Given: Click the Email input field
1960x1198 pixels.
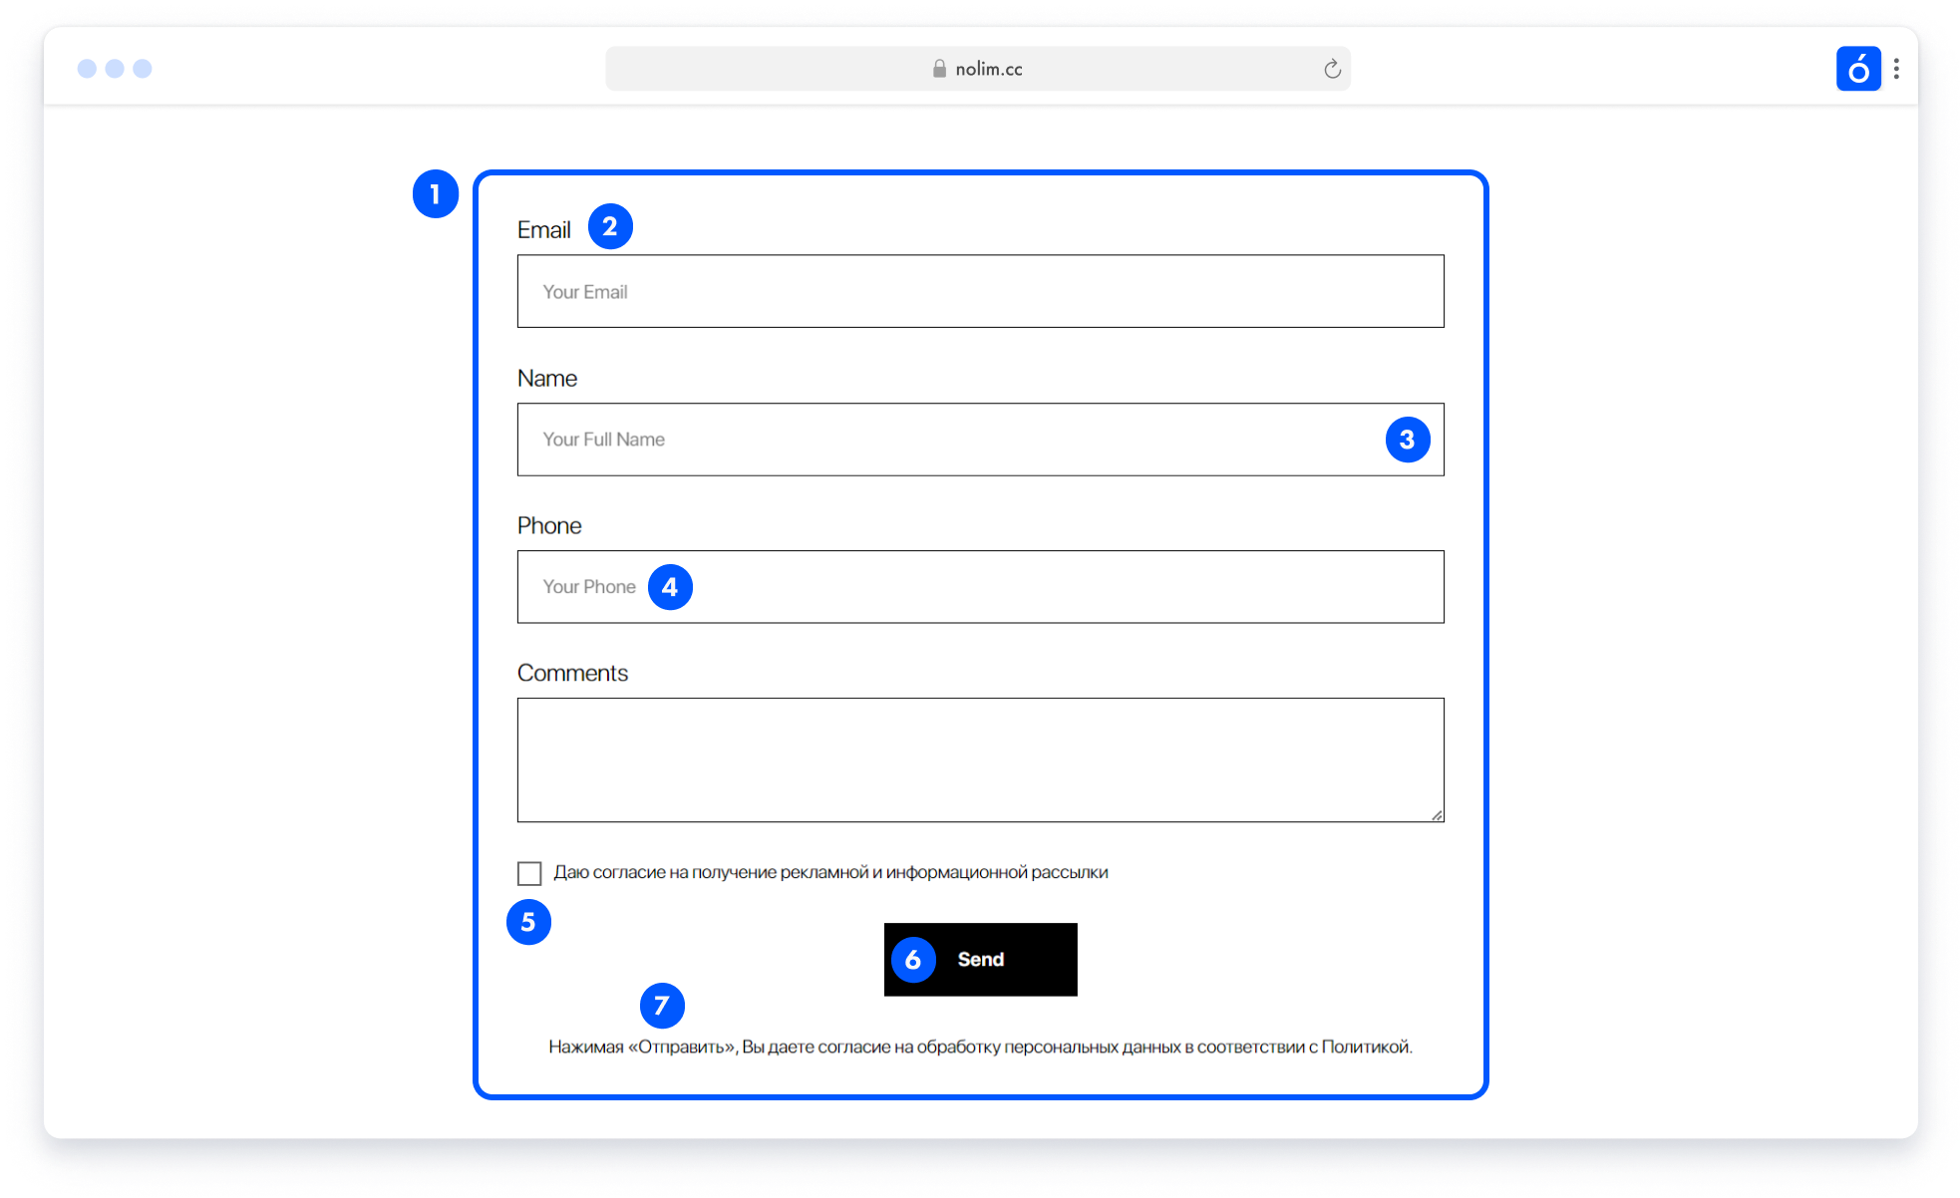Looking at the screenshot, I should [x=980, y=291].
